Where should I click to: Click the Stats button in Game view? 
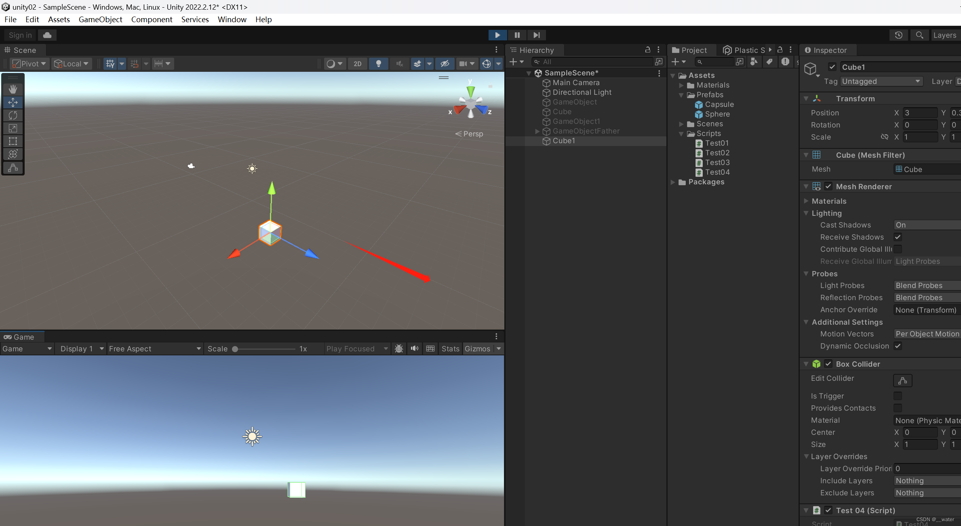[450, 349]
